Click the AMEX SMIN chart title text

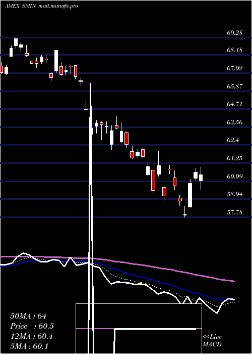tap(41, 6)
